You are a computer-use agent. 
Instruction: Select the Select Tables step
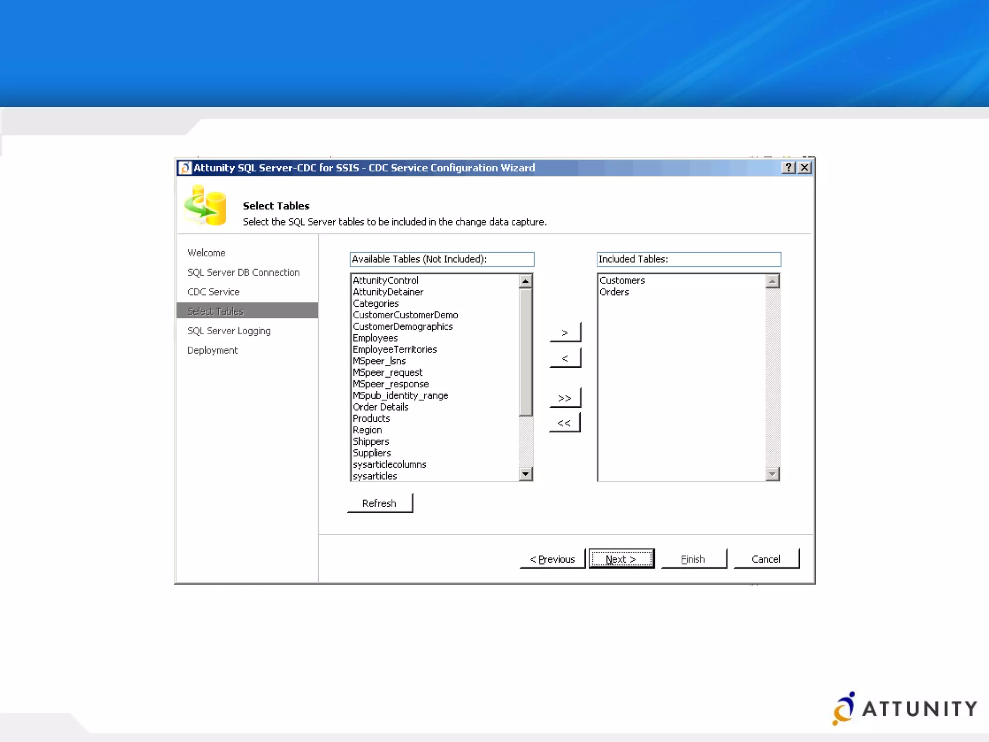247,311
